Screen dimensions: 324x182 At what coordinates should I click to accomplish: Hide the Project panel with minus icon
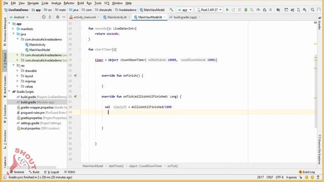pos(64,17)
